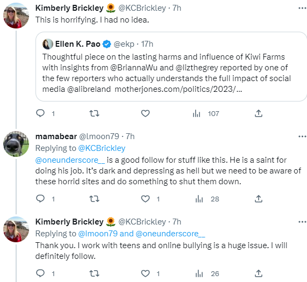Retweet mamabear's reply about oneunderscore__
The width and height of the screenshot is (307, 282).
point(94,199)
